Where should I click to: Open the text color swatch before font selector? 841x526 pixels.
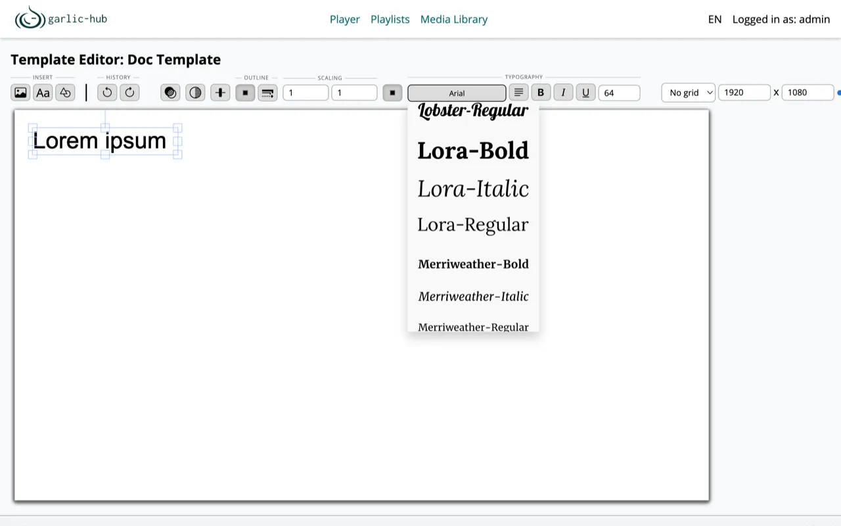(x=392, y=93)
